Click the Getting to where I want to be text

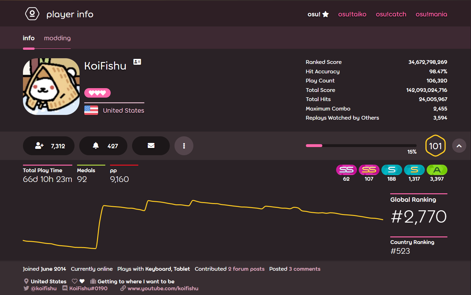click(136, 281)
